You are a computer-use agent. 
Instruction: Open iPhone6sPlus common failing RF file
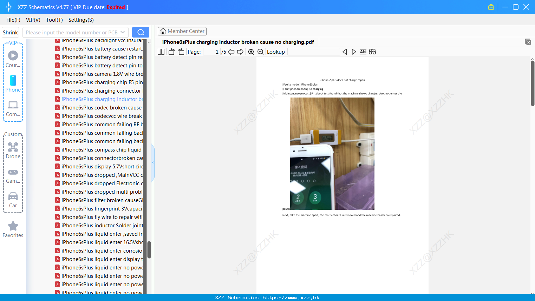[x=99, y=125]
